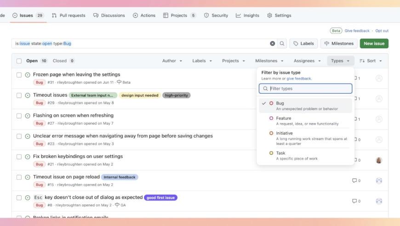Unassigned avatar icon on Unclear error message row
400x226 pixels.
tap(379, 140)
